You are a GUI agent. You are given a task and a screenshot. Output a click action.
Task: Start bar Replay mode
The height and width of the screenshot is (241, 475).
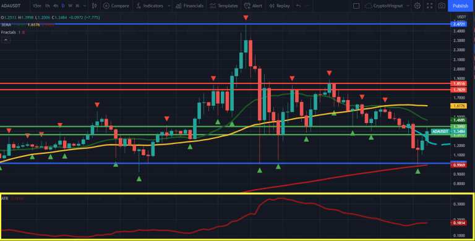pos(280,6)
